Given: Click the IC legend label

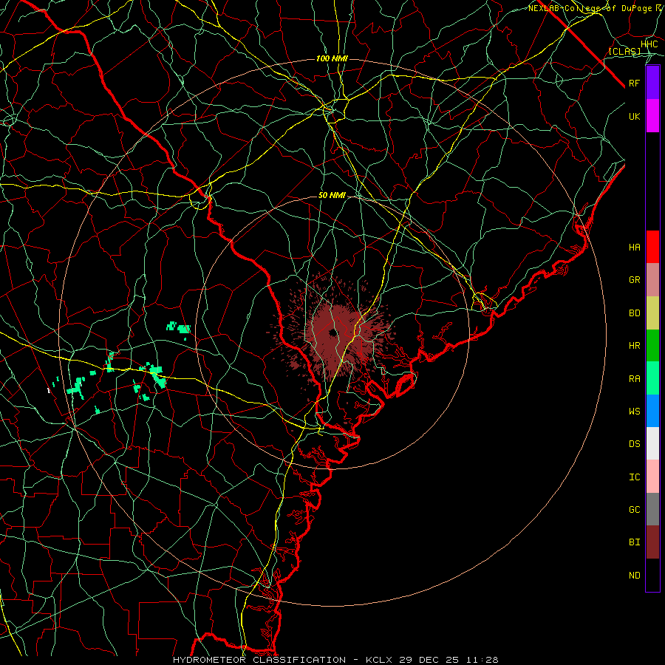Looking at the screenshot, I should coord(634,477).
